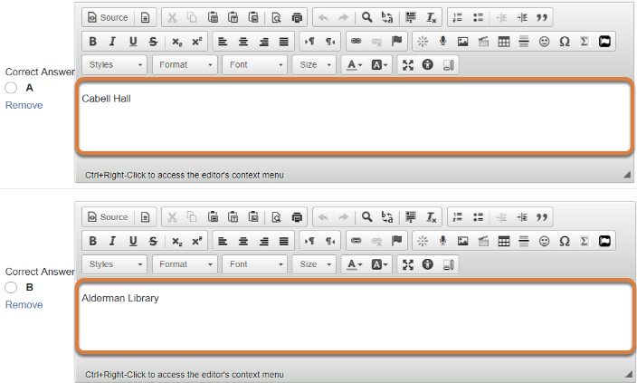
Task: Insert image in answer B editor
Action: (462, 241)
